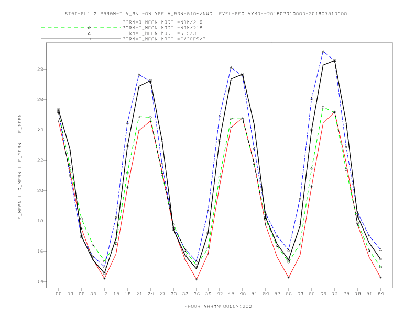The width and height of the screenshot is (415, 320).
Task: Click x-axis forecast hour 72
Action: pos(335,294)
